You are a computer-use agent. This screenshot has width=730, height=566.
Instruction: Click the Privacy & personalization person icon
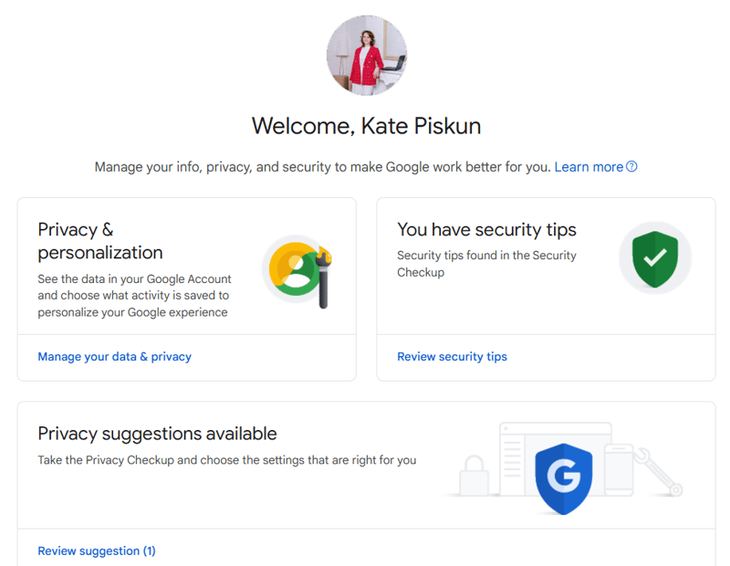point(296,271)
